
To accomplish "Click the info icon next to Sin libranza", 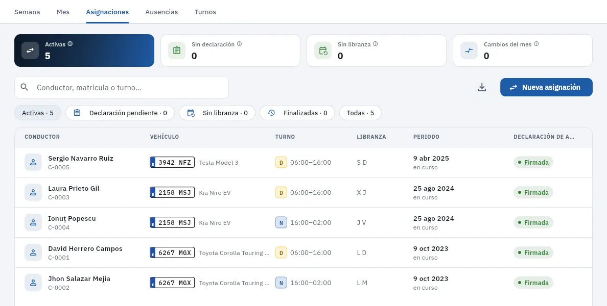I will 375,44.
